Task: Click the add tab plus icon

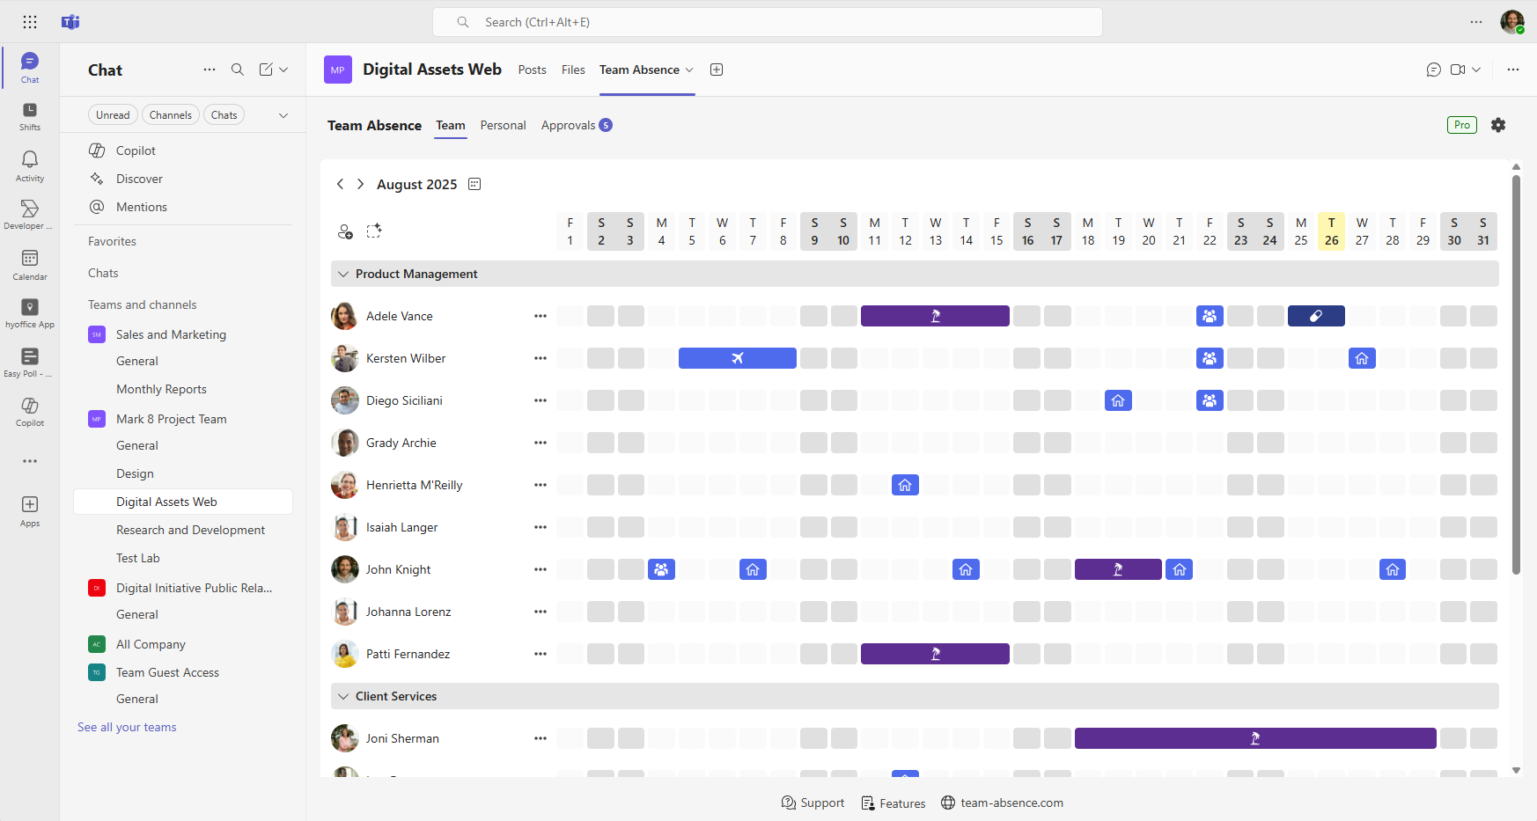Action: 717,70
